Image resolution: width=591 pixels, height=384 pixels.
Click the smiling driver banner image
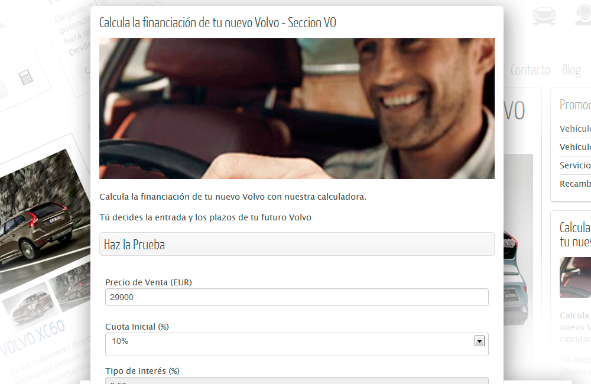297,108
